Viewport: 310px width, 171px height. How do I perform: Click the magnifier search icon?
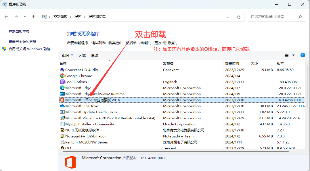pos(300,17)
